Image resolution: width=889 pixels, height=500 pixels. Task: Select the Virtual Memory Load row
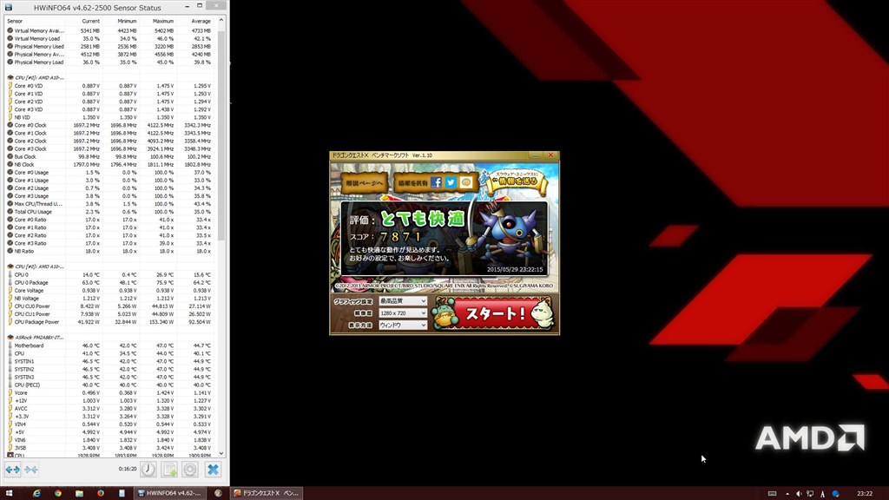pyautogui.click(x=109, y=38)
